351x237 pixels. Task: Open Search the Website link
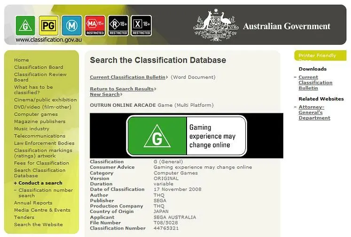point(38,224)
